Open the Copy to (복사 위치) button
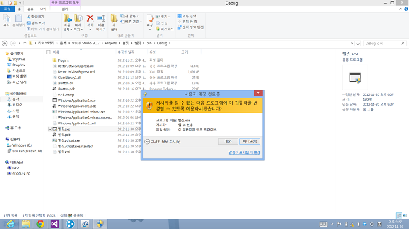This screenshot has width=409, height=229. 78,22
